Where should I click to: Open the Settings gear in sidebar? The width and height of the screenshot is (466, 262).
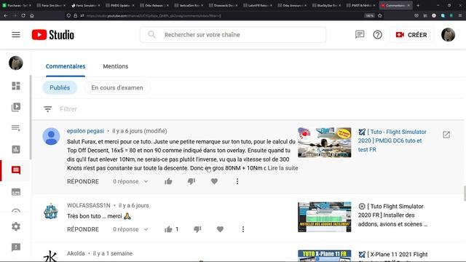[16, 226]
